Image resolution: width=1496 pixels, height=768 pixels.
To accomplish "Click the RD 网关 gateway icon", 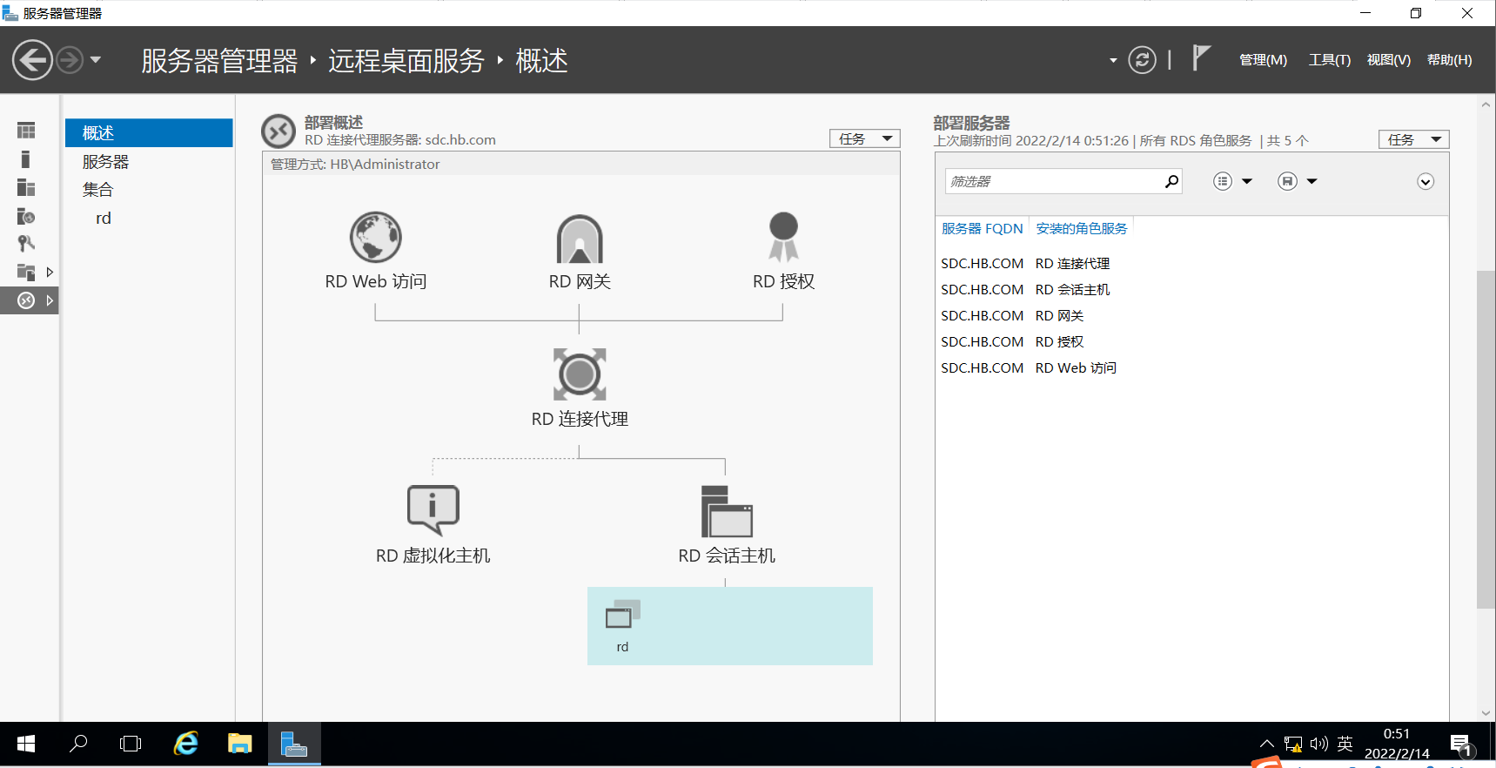I will click(x=580, y=238).
